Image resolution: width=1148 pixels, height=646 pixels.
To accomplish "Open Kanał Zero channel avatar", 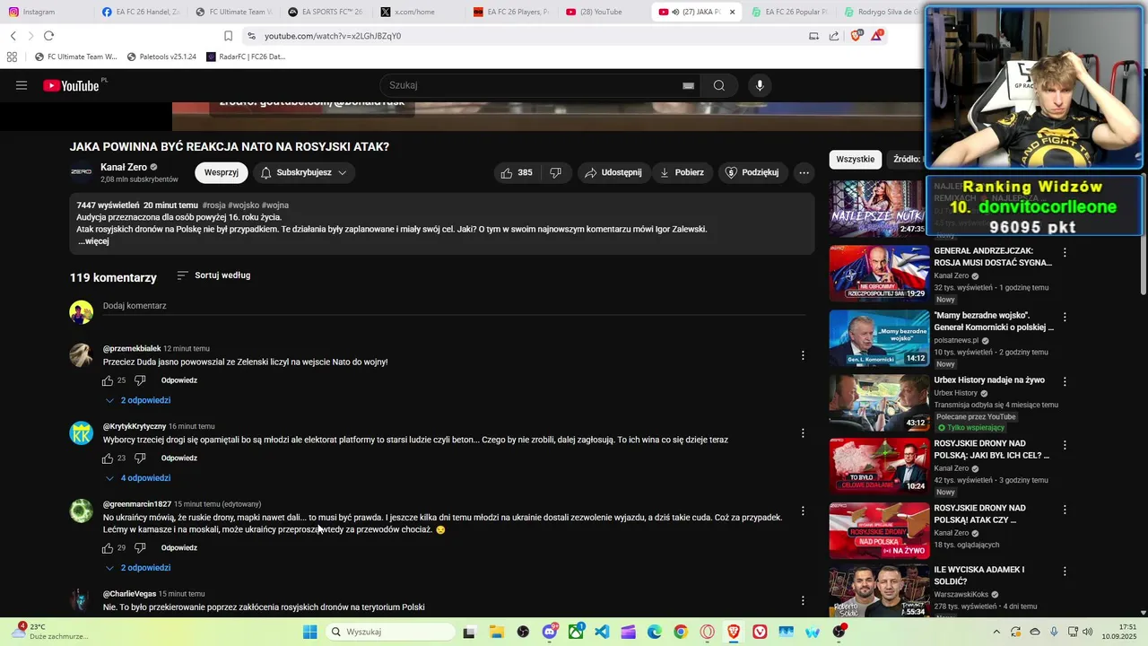I will (x=81, y=172).
